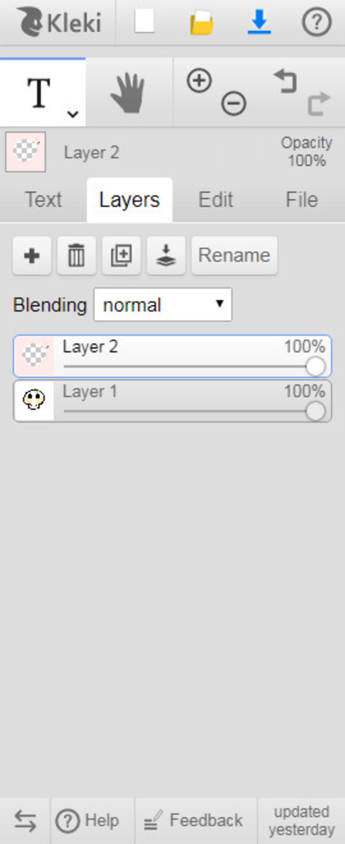Expand the Text tool chevron
Image resolution: width=345 pixels, height=844 pixels.
tap(73, 114)
